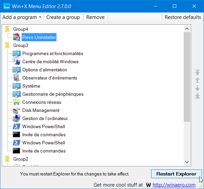Click Remove in the toolbar

[95, 17]
